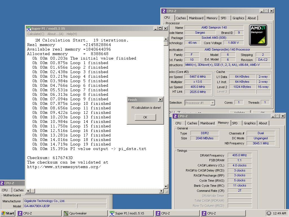Click Level 2 cache value 1024 KBytes
This screenshot has width=289, height=217.
(242, 87)
